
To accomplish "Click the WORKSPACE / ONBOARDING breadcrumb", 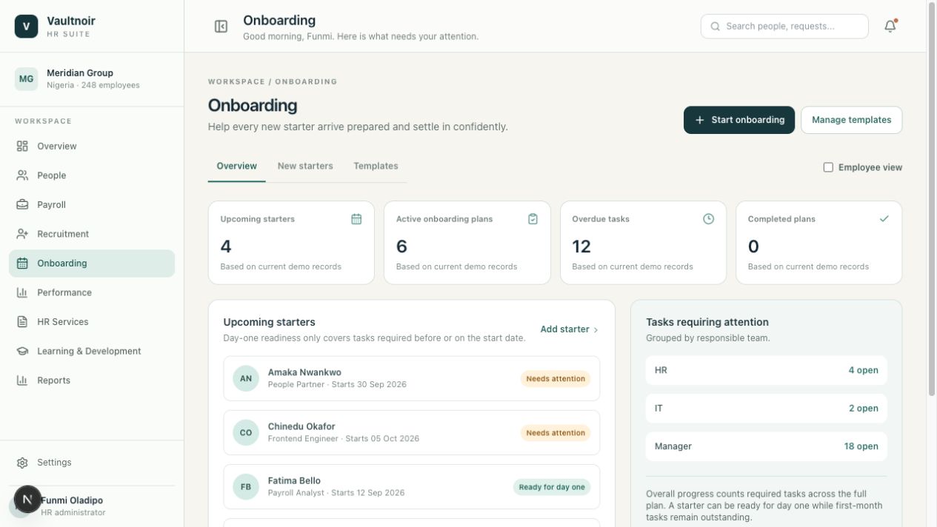I will [273, 81].
